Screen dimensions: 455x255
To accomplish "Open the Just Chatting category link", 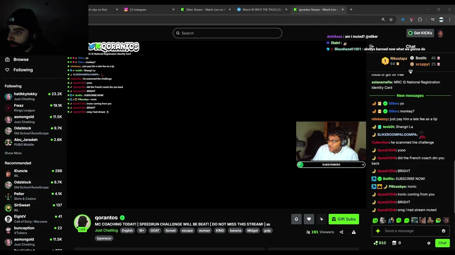I will (106, 230).
